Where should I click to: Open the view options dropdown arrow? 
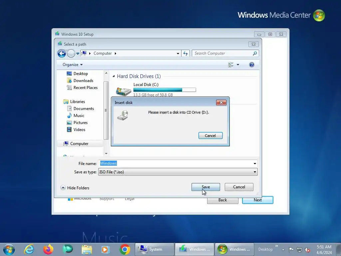[x=238, y=65]
